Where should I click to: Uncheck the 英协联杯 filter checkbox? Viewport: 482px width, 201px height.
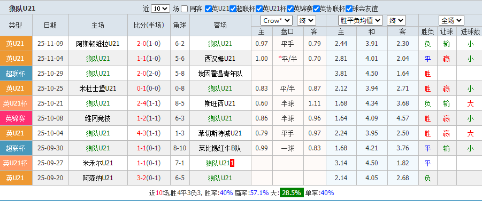click(316, 9)
